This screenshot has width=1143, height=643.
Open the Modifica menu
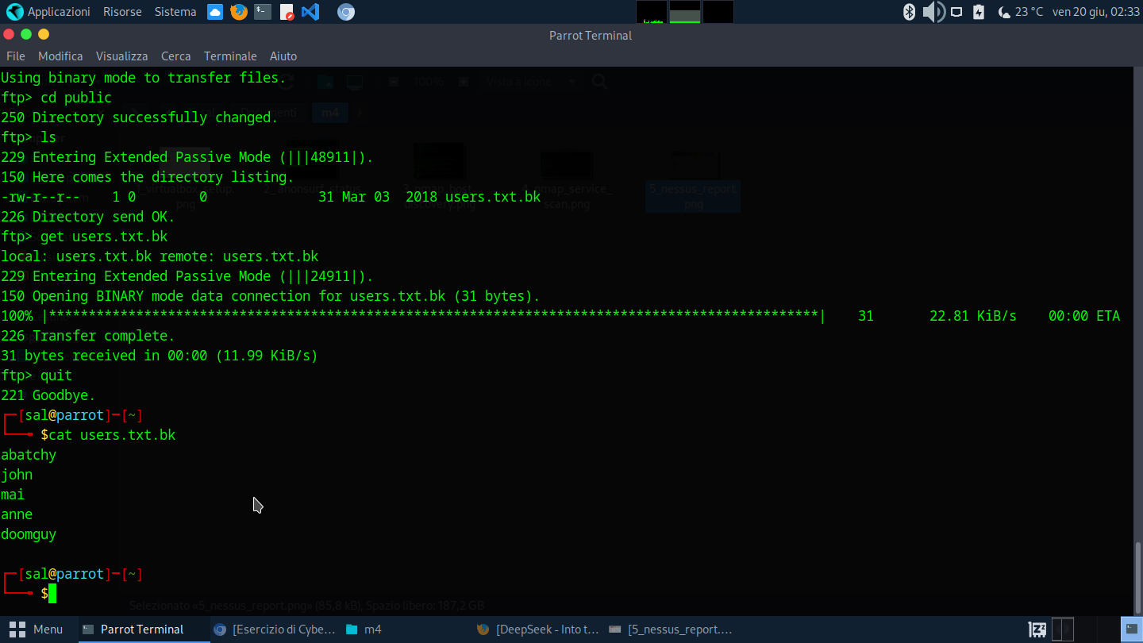click(60, 56)
